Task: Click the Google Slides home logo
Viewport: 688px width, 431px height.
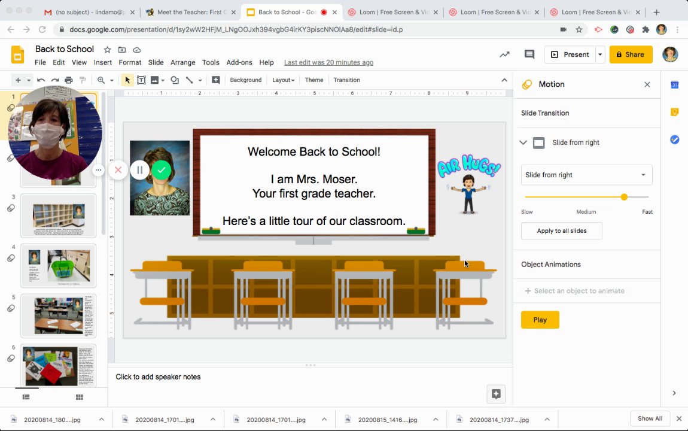Action: [17, 55]
